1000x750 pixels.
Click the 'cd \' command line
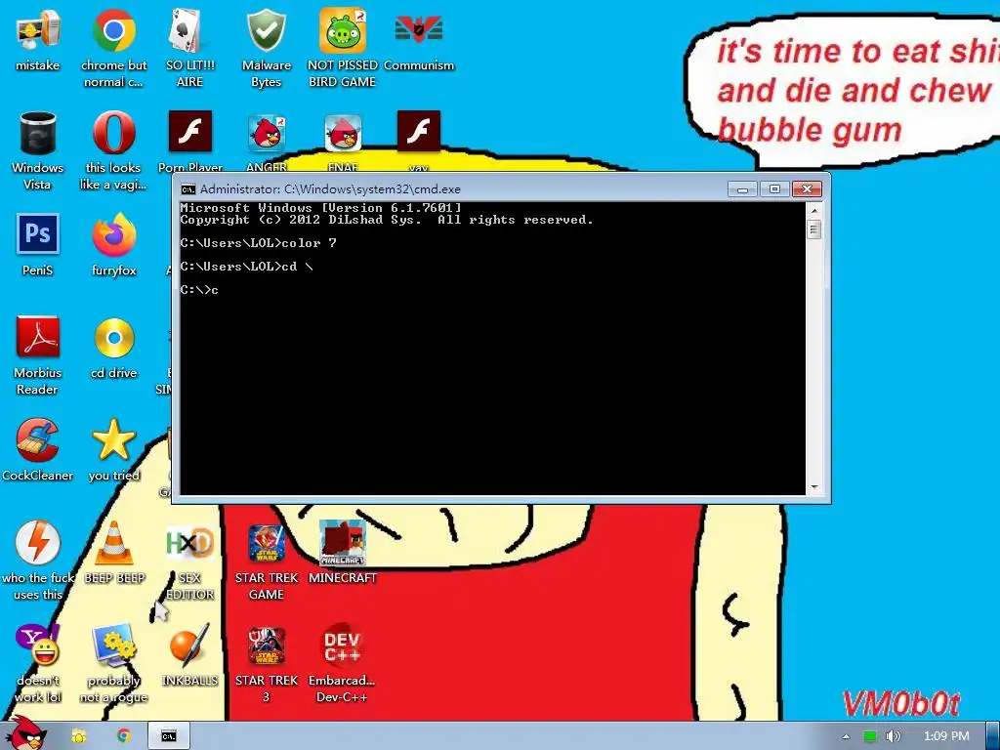point(247,267)
